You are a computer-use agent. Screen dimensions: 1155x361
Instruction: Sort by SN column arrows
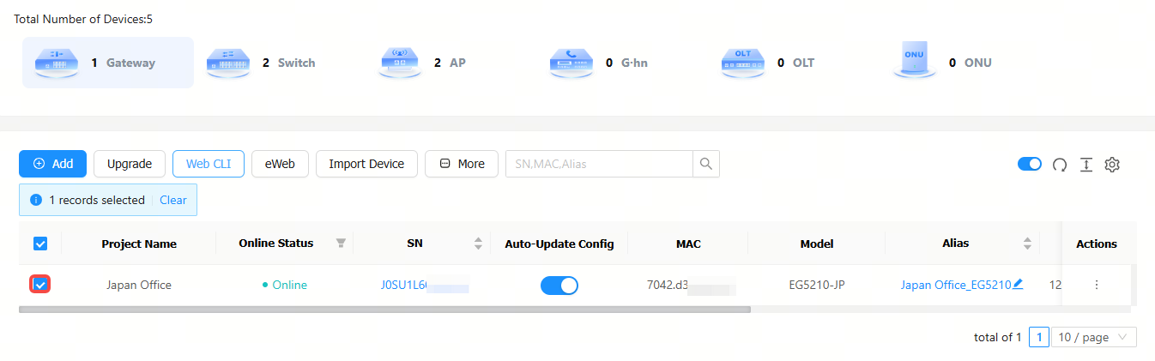(478, 244)
